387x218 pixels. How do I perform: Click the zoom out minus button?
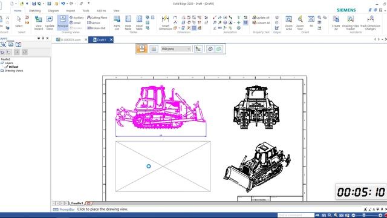point(353,216)
